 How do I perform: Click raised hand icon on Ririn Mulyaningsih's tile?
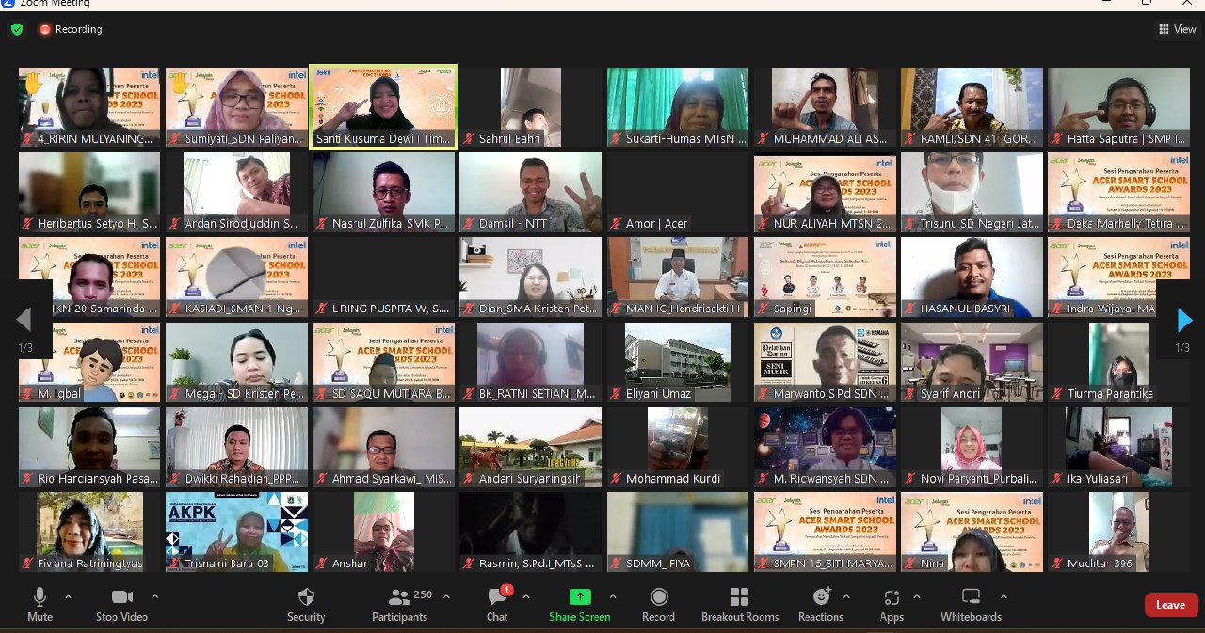[33, 84]
